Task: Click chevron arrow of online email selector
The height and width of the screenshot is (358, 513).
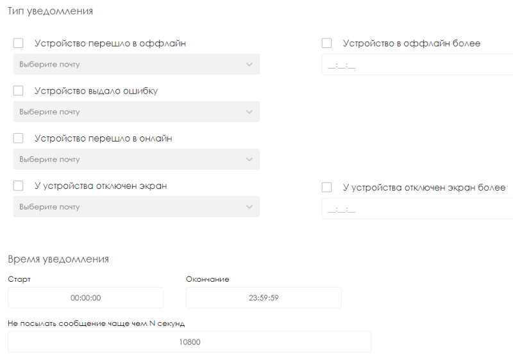Action: point(249,159)
